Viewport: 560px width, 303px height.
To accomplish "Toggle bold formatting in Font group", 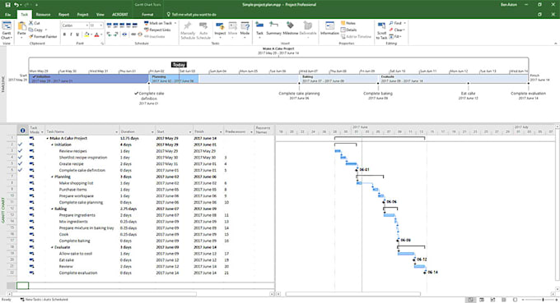I will (64, 34).
